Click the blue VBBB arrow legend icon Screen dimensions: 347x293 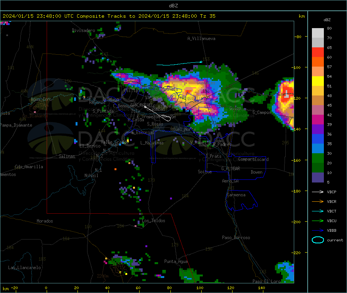pyautogui.click(x=318, y=230)
